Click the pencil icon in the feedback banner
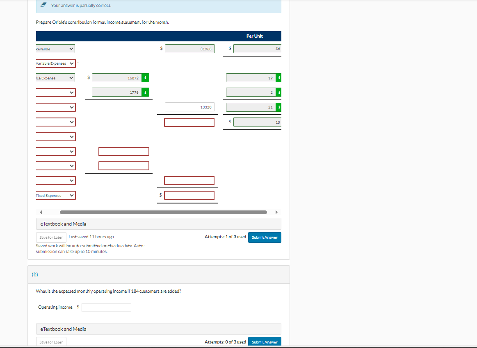This screenshot has width=477, height=348. pyautogui.click(x=44, y=5)
